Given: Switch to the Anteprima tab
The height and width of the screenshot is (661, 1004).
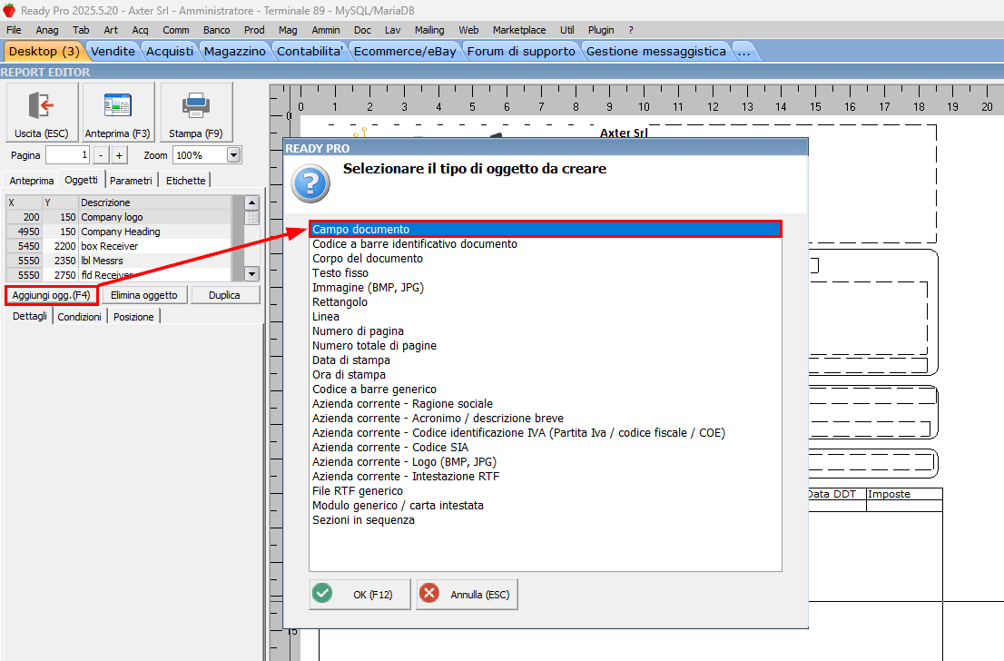Looking at the screenshot, I should coord(32,181).
